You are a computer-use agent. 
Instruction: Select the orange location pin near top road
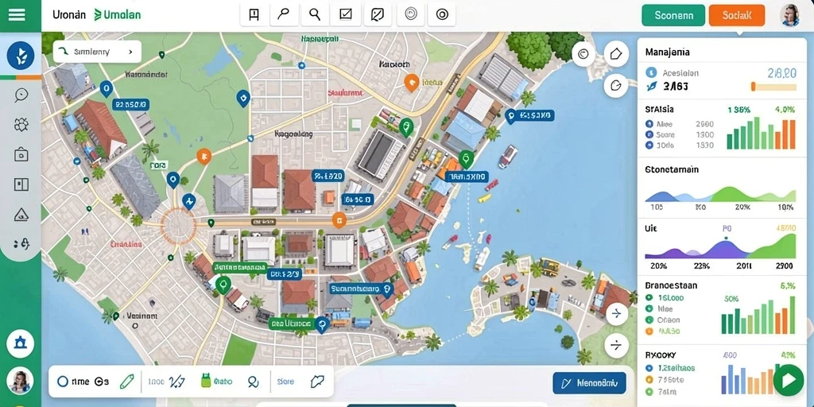[x=411, y=82]
